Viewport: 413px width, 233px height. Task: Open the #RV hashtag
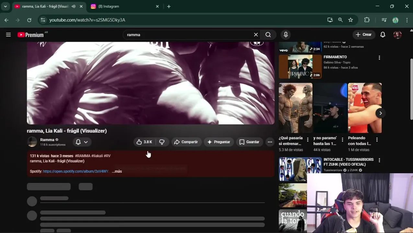point(107,156)
